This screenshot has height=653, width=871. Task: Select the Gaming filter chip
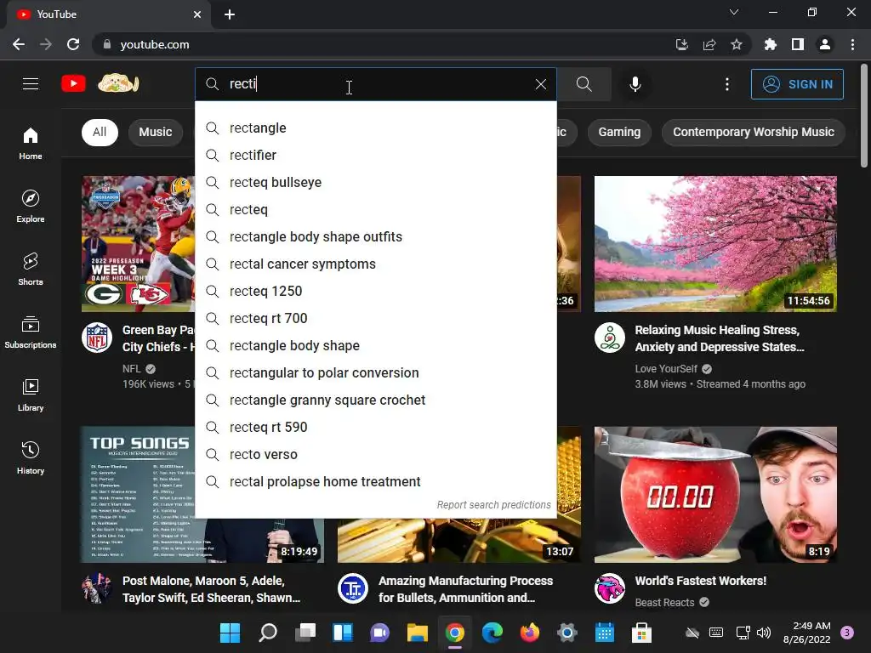coord(619,132)
